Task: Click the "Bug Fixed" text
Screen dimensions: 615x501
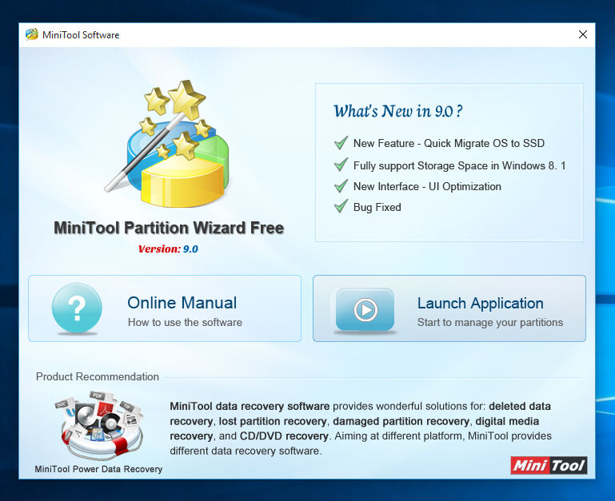Action: click(x=377, y=207)
